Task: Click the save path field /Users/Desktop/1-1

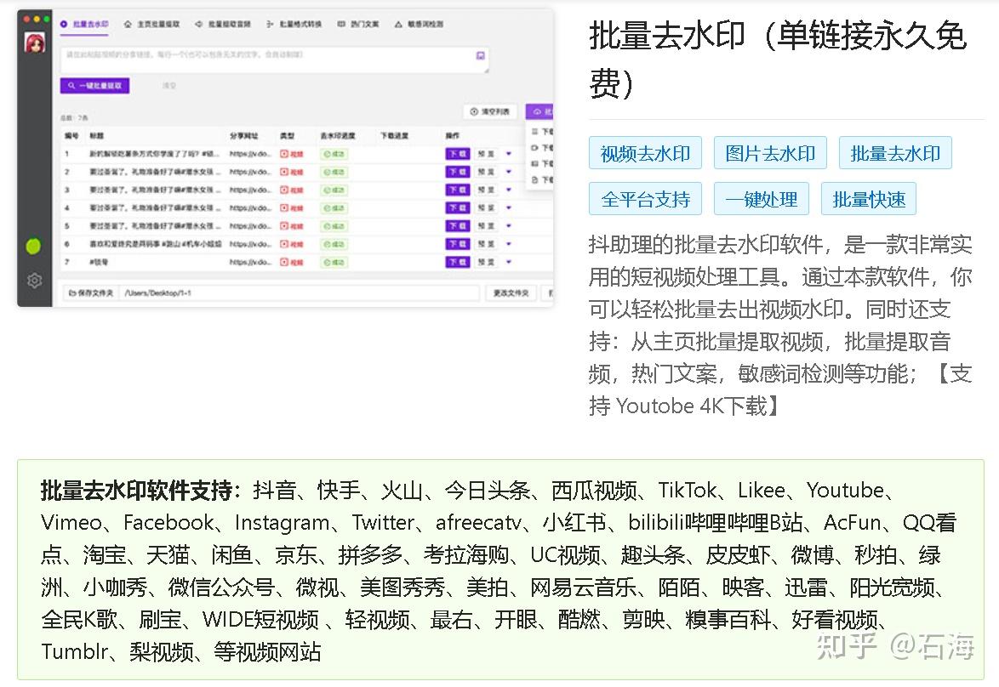Action: 298,292
